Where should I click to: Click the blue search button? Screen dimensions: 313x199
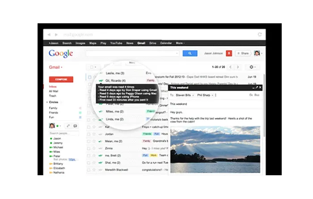[x=190, y=53]
